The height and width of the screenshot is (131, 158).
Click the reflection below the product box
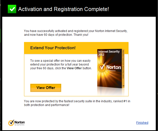tap(111, 91)
